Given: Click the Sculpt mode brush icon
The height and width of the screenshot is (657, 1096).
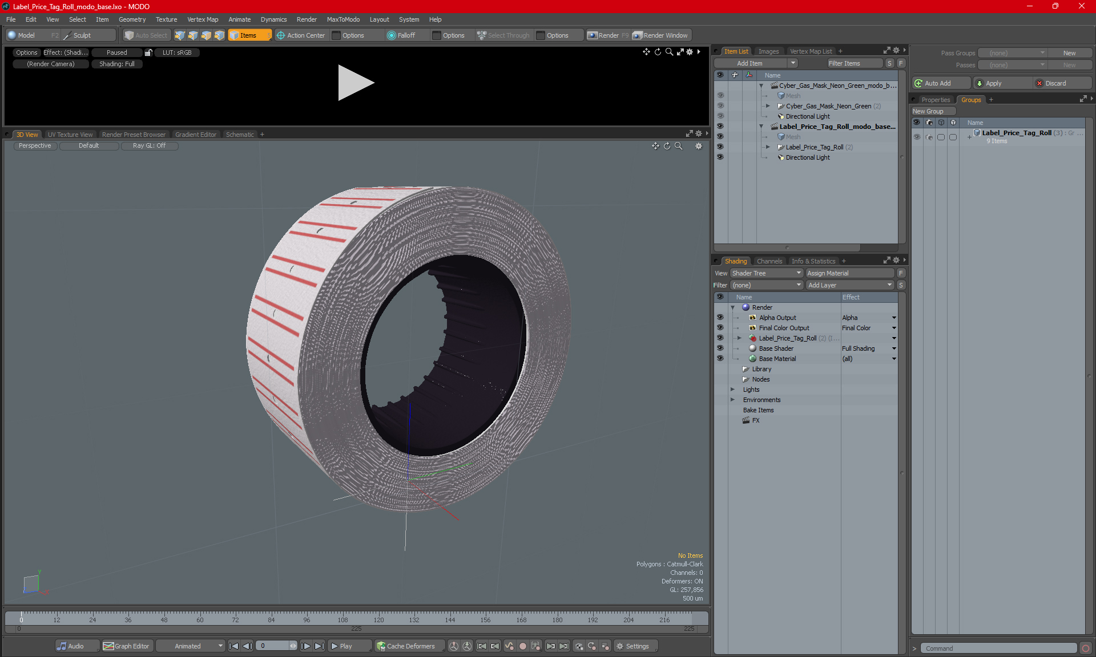Looking at the screenshot, I should click(x=67, y=35).
